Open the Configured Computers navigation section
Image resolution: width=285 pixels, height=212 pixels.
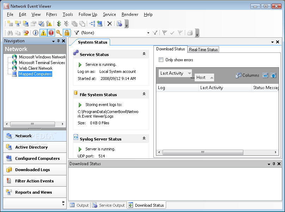(x=35, y=158)
